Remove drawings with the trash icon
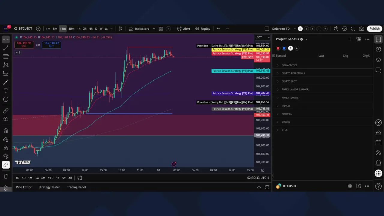 [6, 176]
